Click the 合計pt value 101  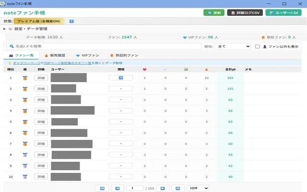pyautogui.click(x=230, y=89)
